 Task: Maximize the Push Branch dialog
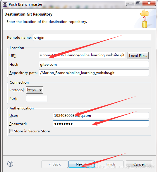(138, 3)
